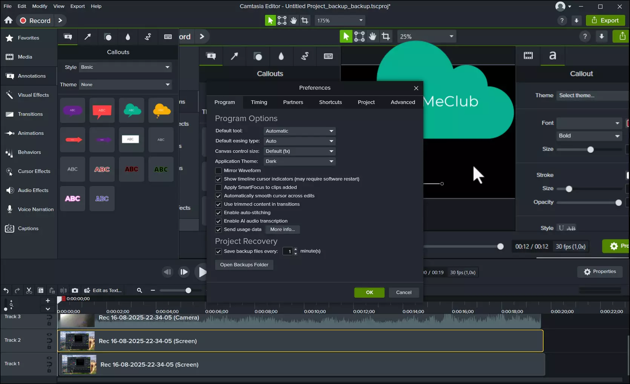Enable the Mirror Waveform checkbox
Viewport: 630px width, 384px height.
pos(218,171)
